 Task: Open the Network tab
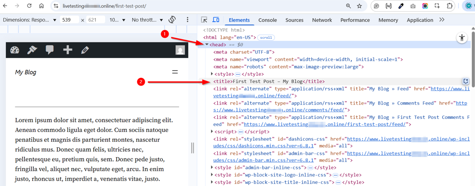(x=322, y=20)
